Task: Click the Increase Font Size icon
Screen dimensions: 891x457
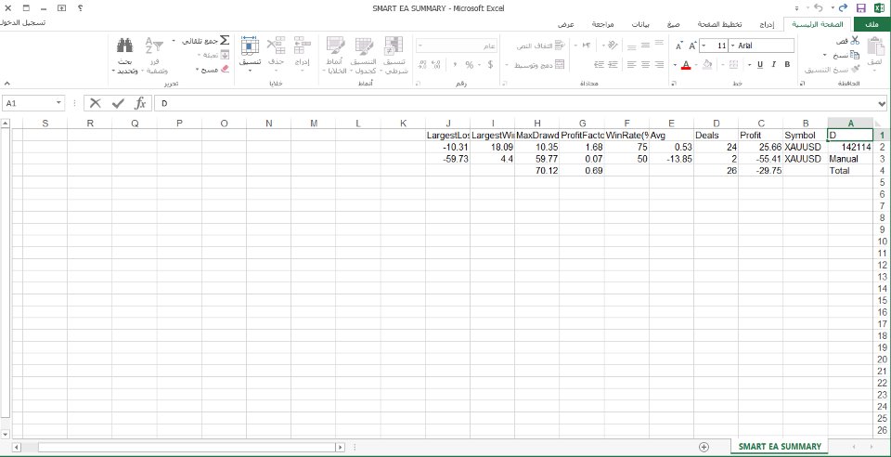Action: pyautogui.click(x=692, y=46)
